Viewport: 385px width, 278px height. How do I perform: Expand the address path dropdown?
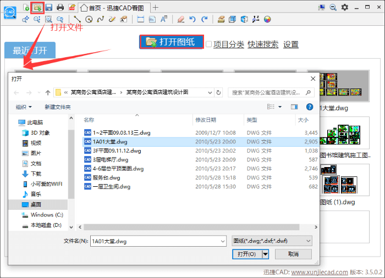(210, 92)
